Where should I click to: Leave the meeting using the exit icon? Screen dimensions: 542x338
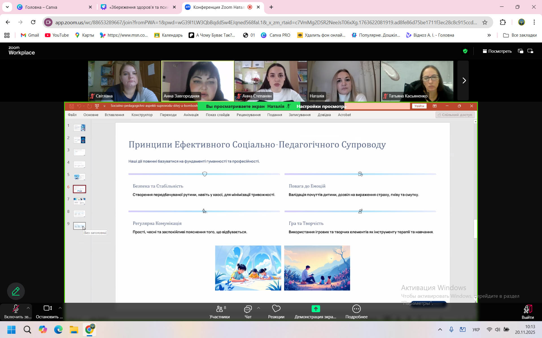528,309
